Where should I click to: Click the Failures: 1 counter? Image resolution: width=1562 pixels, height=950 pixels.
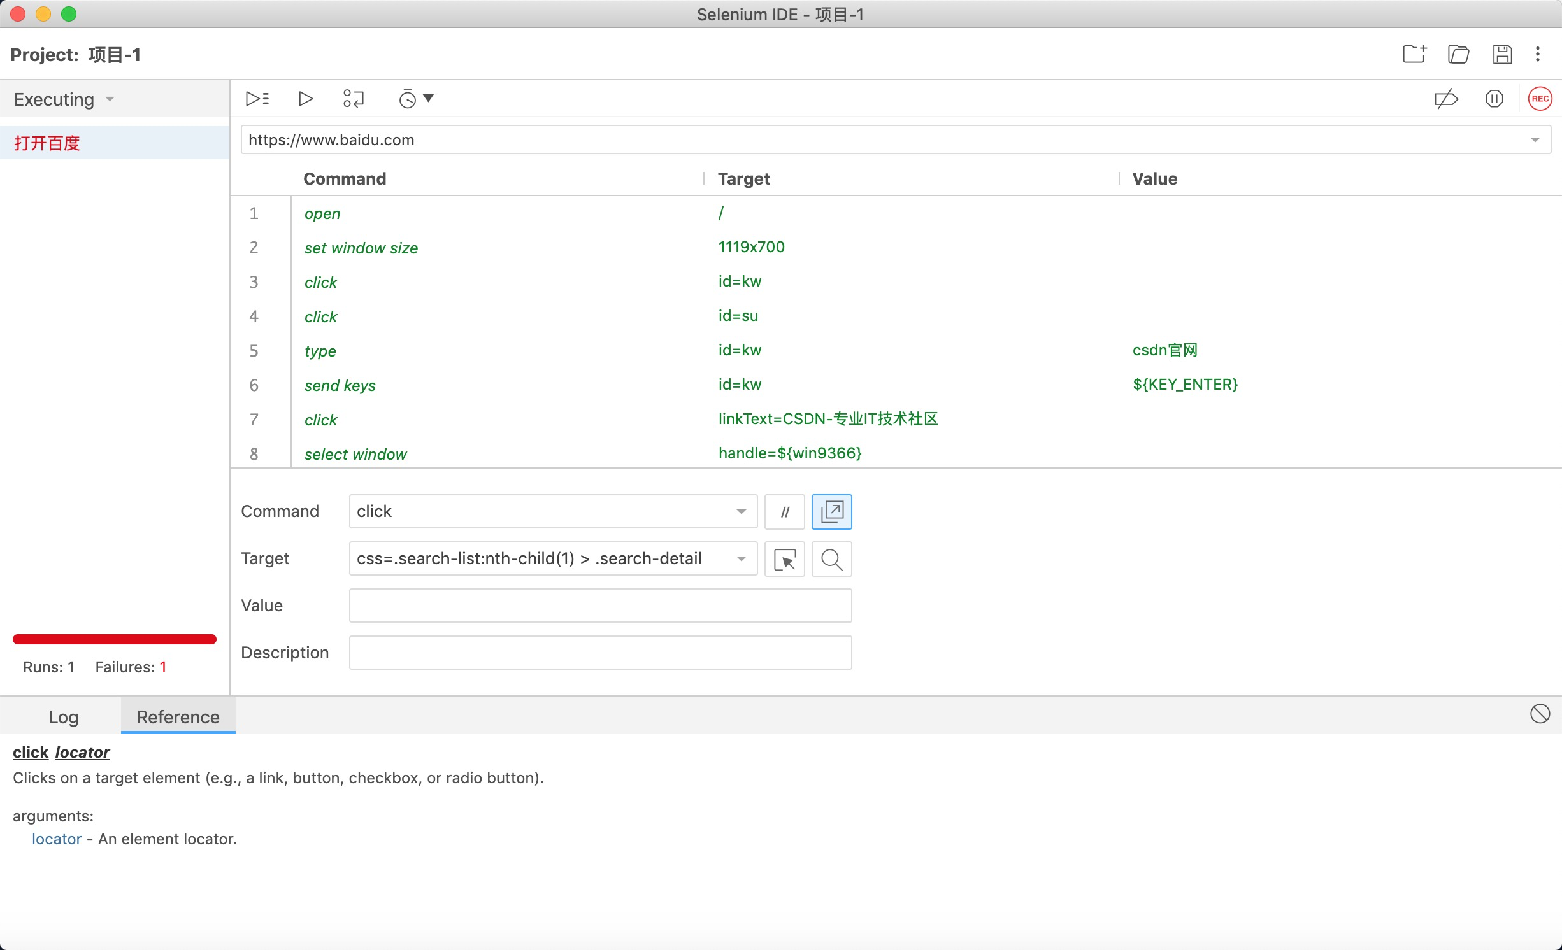point(131,667)
